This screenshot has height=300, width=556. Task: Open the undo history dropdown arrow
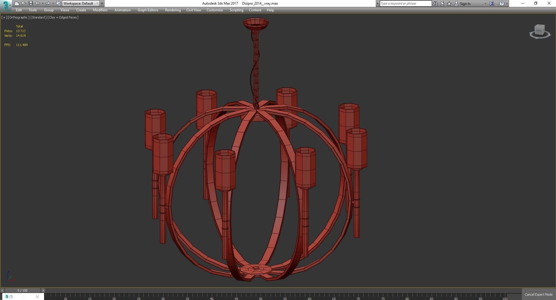(x=43, y=3)
